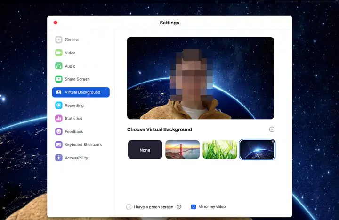Open the General settings label

(x=72, y=40)
